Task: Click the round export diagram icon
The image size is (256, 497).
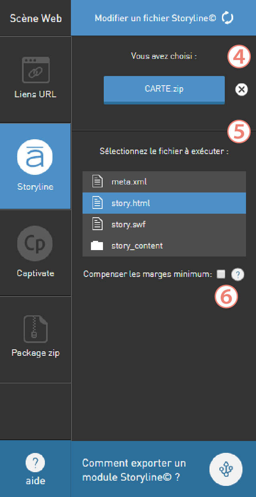Action: 226,469
